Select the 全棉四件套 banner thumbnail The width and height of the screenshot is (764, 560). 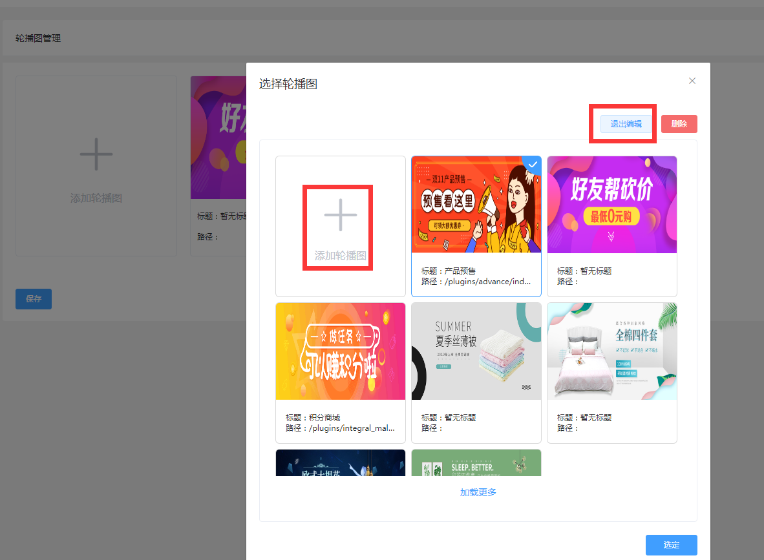point(612,351)
